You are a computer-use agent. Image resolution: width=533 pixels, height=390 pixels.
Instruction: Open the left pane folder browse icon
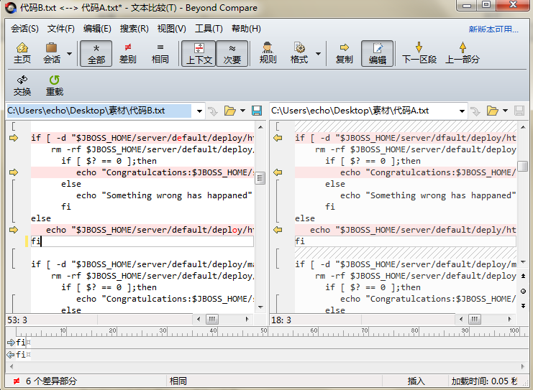pyautogui.click(x=230, y=111)
